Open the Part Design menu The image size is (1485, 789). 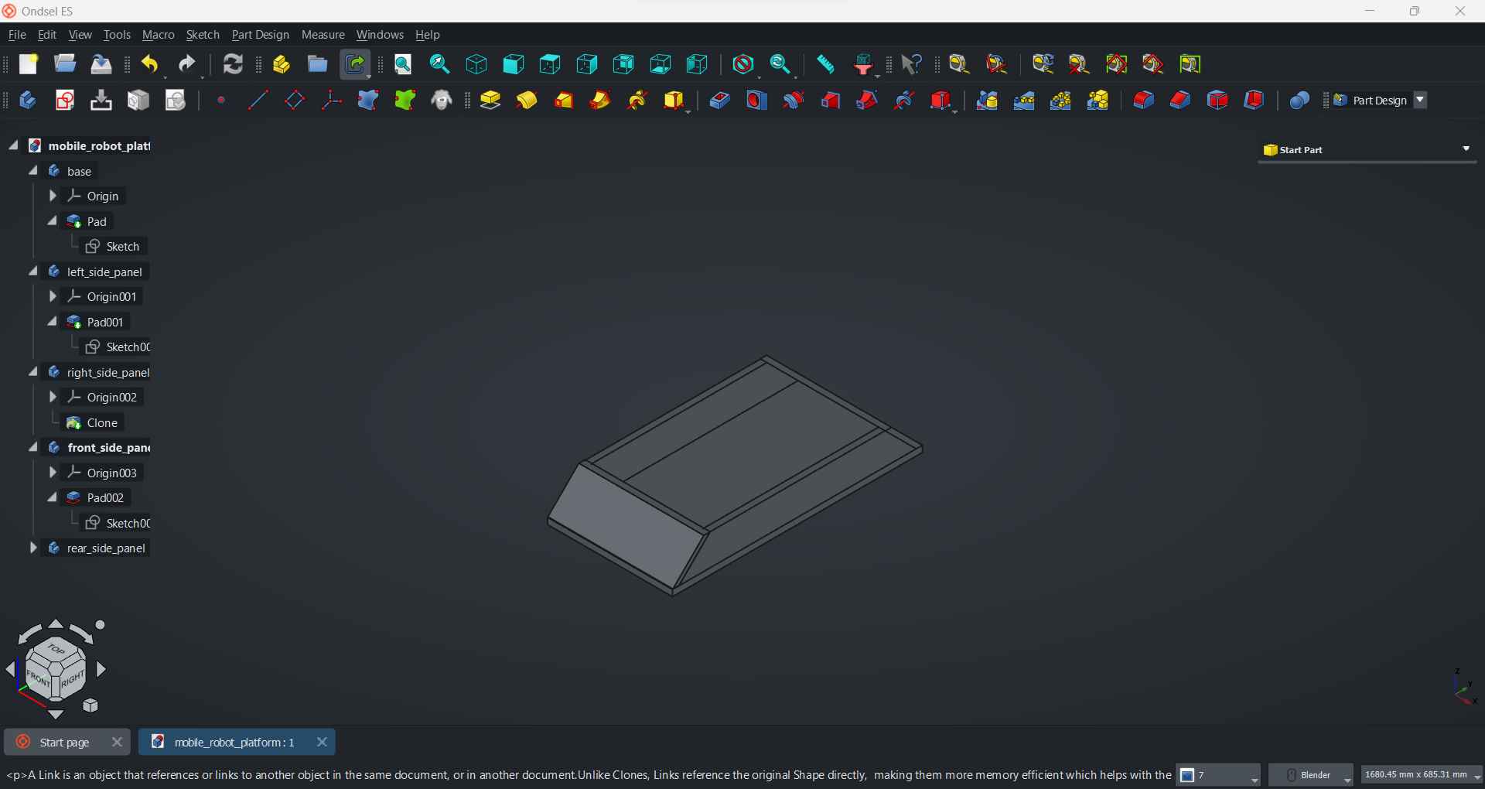(x=261, y=35)
